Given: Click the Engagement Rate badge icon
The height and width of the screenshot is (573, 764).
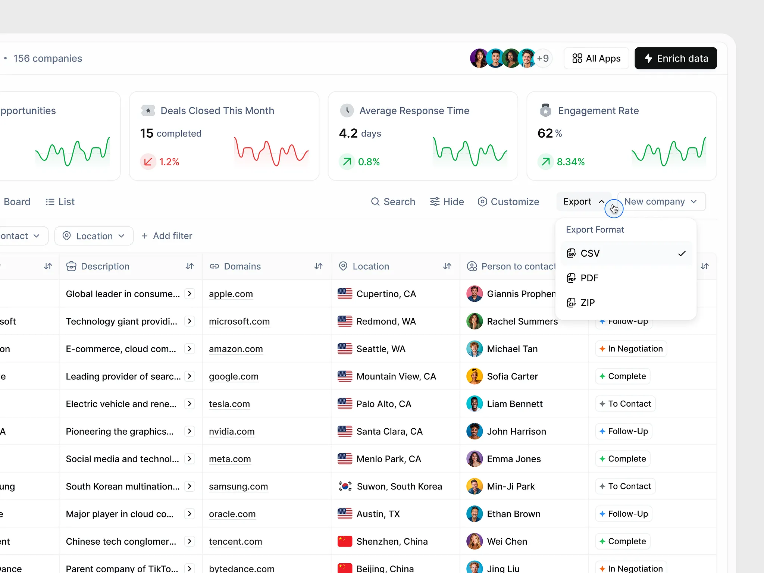Looking at the screenshot, I should [x=545, y=110].
